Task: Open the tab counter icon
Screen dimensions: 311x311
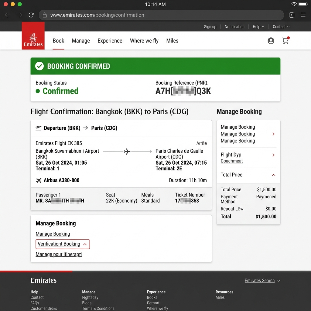Action: (x=291, y=15)
